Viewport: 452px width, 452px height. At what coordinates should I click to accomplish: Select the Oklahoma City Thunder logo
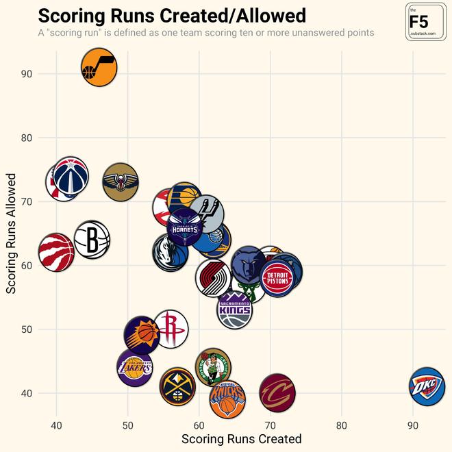427,386
